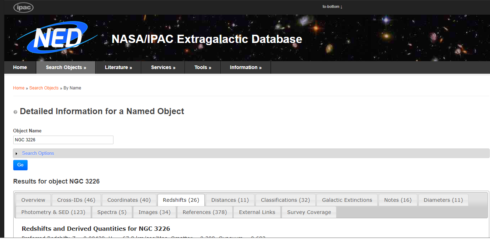The width and height of the screenshot is (490, 239).
Task: Click the NED logo
Action: tap(57, 38)
